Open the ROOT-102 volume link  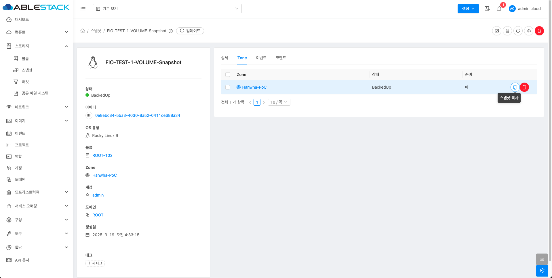[102, 155]
